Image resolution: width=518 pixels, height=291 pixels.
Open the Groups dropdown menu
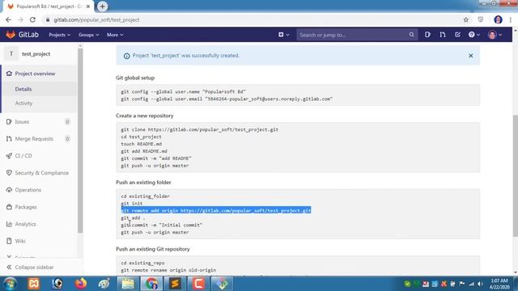pyautogui.click(x=88, y=35)
